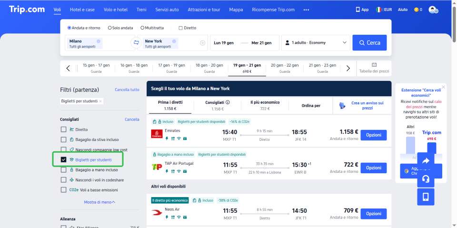Remove the Biglietti per studenti filter chip
The image size is (457, 228).
pos(100,101)
